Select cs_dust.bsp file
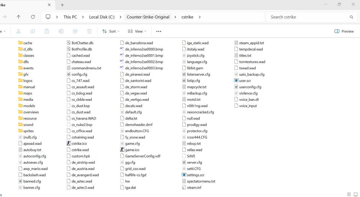Viewport: 360px width, 197px height. 78,106
